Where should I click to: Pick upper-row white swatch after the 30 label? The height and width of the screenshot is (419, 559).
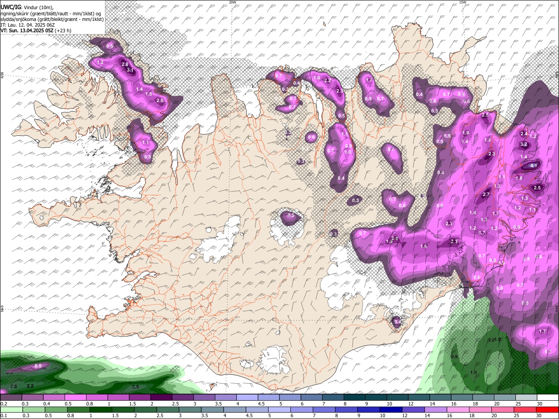click(548, 397)
